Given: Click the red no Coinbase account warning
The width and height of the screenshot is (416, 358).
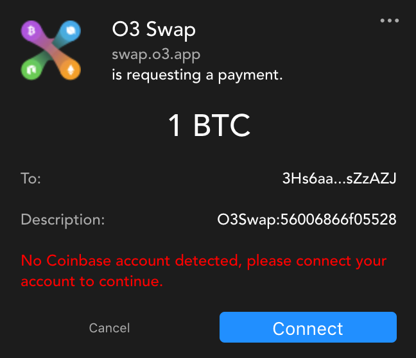Looking at the screenshot, I should click(204, 271).
